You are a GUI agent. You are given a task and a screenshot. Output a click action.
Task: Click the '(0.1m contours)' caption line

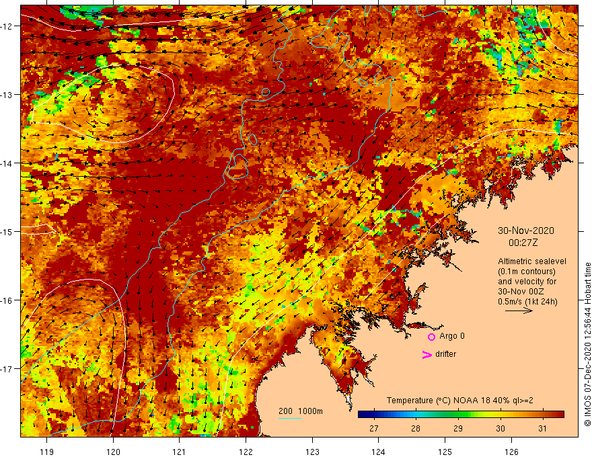tap(526, 272)
